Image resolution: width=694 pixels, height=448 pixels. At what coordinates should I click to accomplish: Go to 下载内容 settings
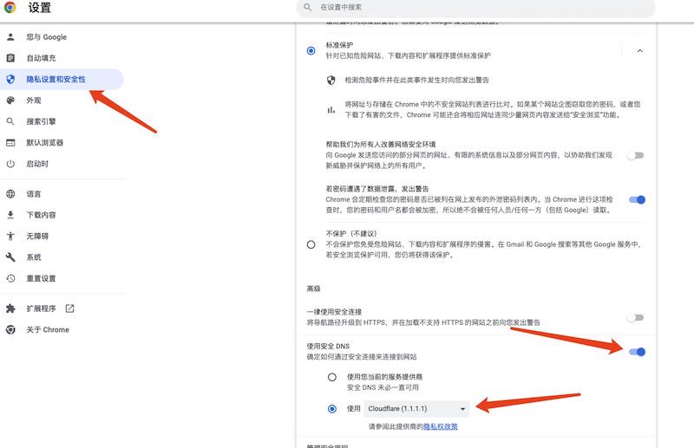[x=62, y=215]
